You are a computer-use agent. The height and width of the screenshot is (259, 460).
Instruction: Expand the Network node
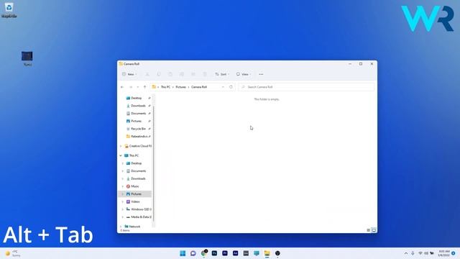point(121,227)
